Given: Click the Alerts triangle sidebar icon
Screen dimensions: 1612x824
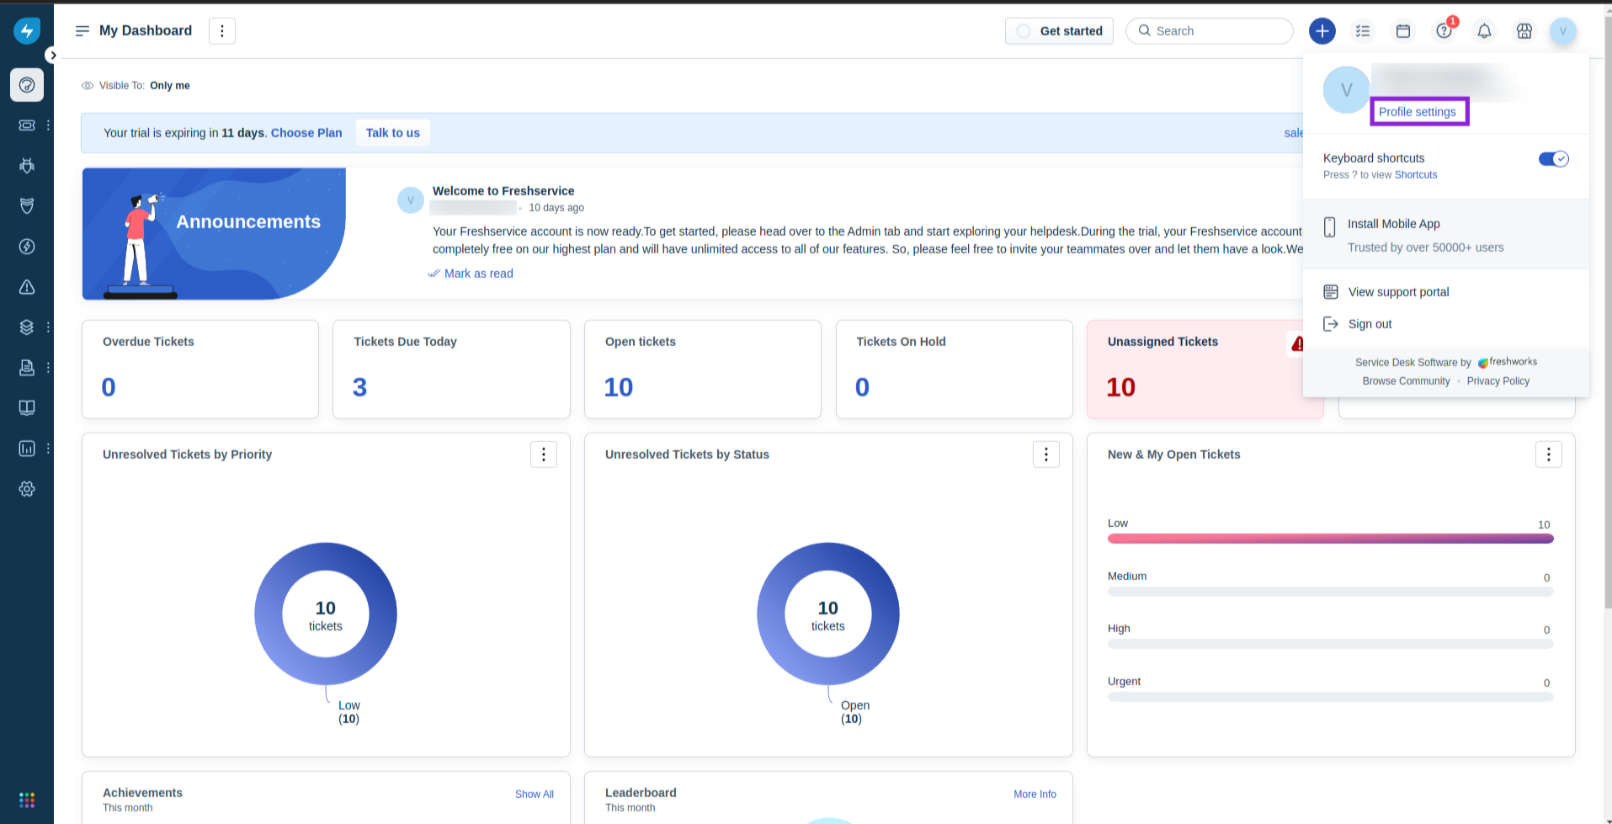Looking at the screenshot, I should point(27,287).
